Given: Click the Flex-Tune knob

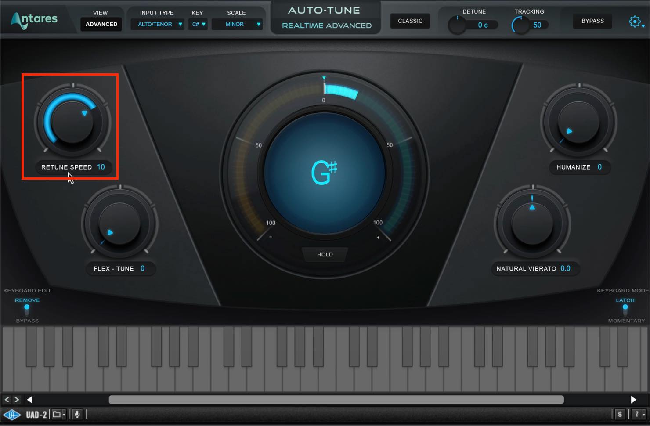Looking at the screenshot, I should pyautogui.click(x=119, y=223).
